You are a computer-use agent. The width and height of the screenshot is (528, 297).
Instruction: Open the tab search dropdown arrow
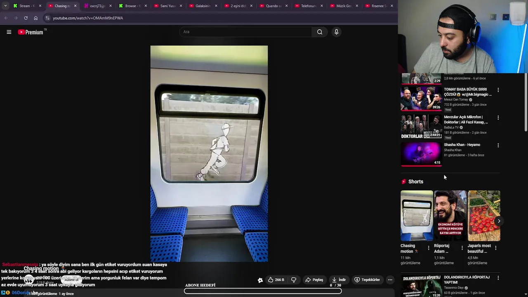point(5,6)
